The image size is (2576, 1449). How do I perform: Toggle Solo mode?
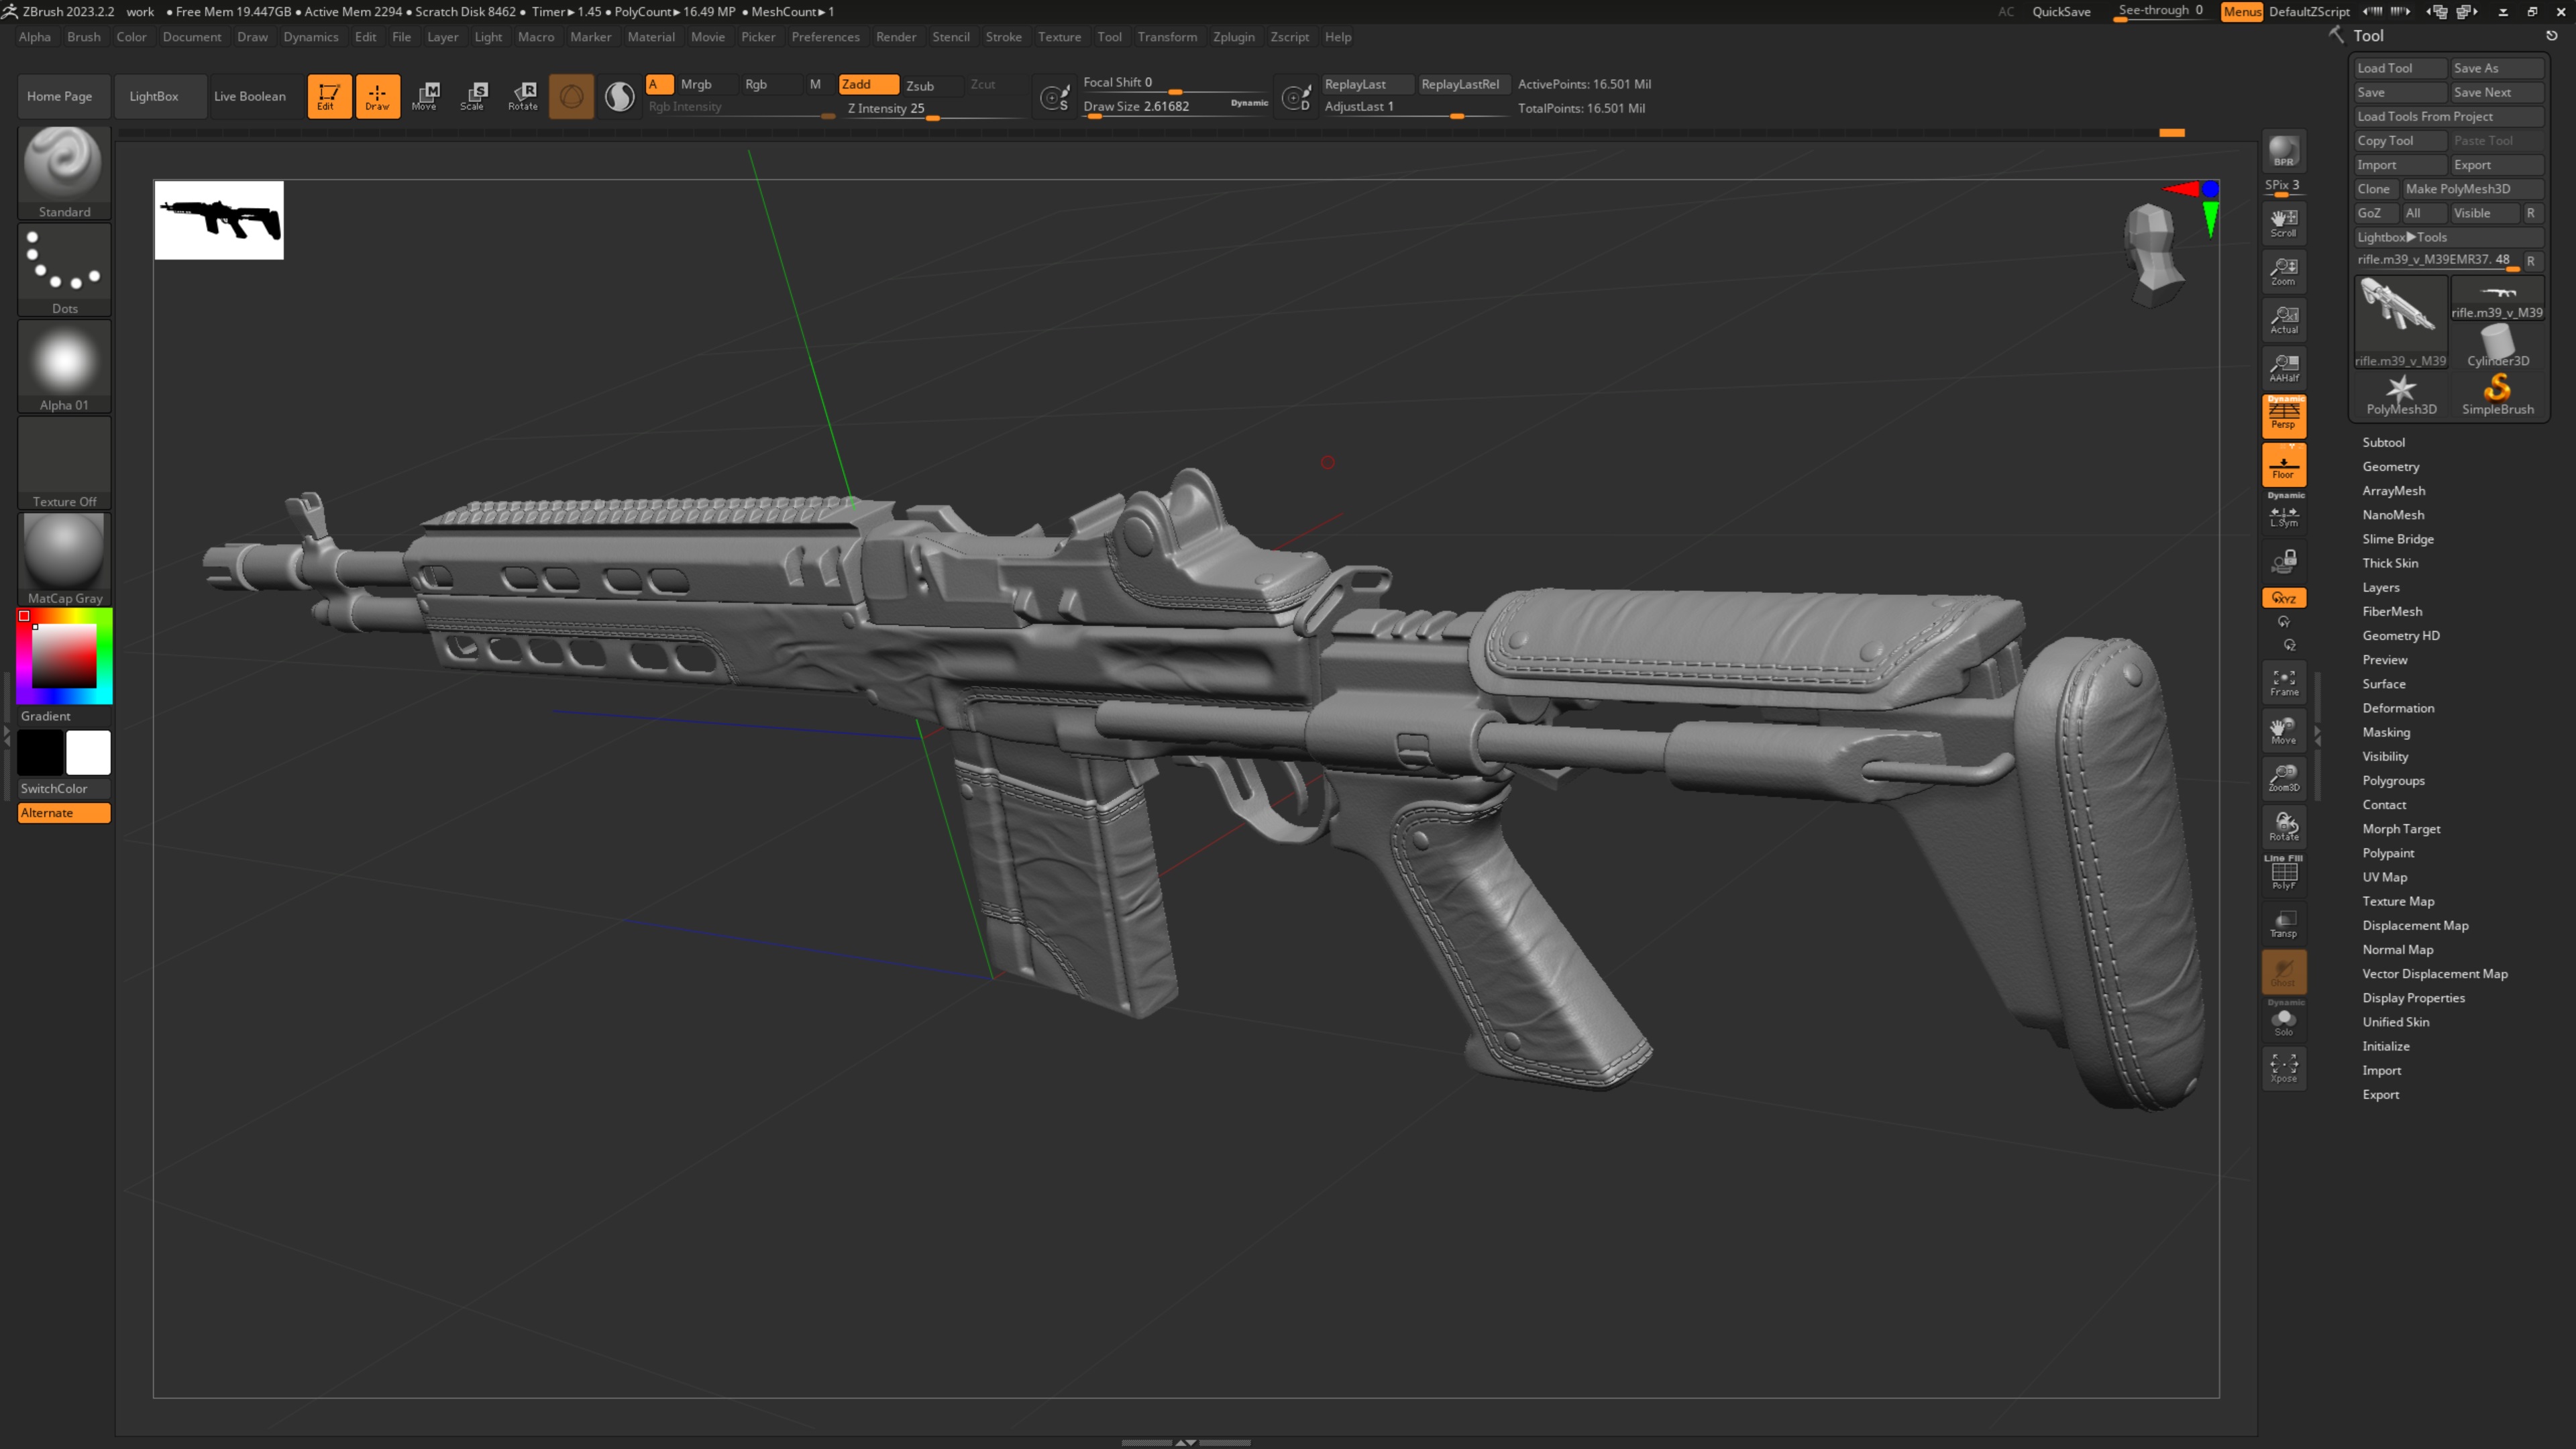2284,1021
